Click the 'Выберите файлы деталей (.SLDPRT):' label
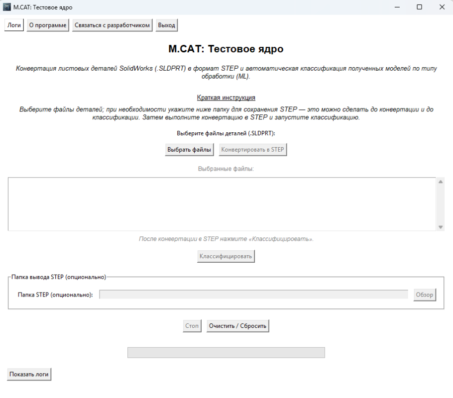453x398 pixels. 226,133
